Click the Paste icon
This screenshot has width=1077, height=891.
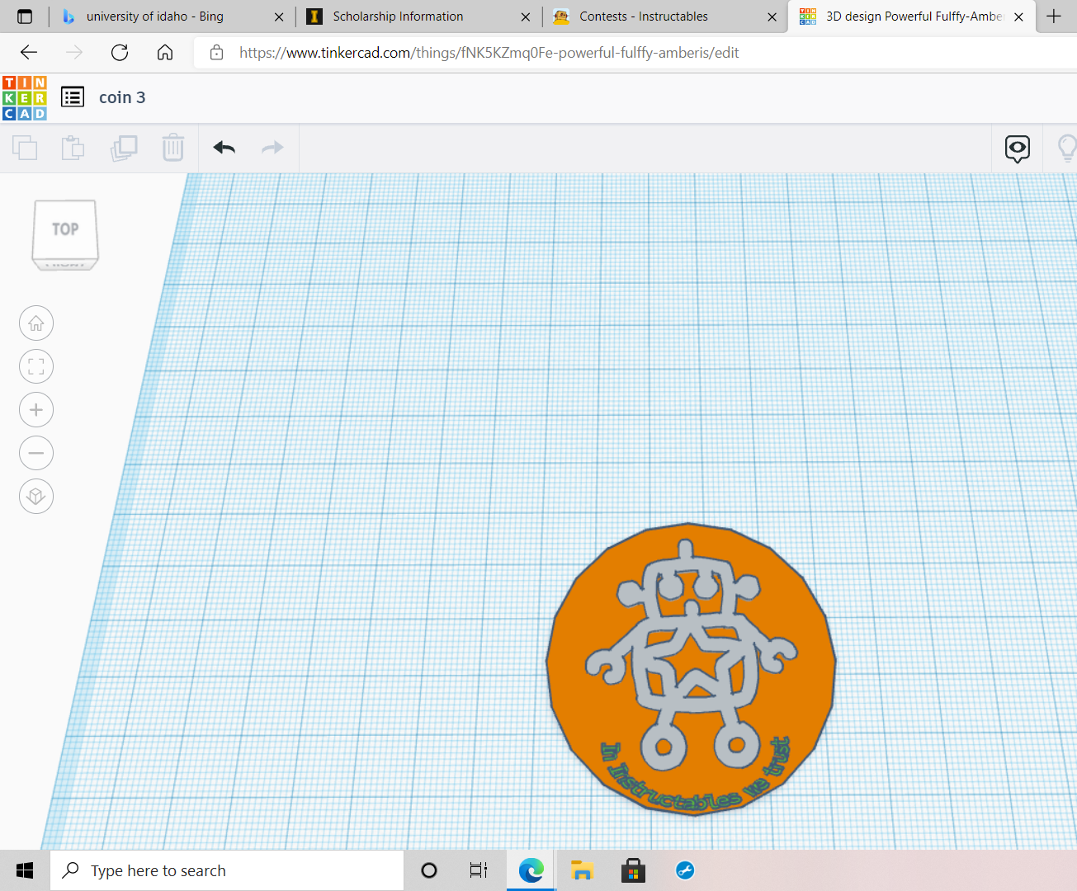73,148
